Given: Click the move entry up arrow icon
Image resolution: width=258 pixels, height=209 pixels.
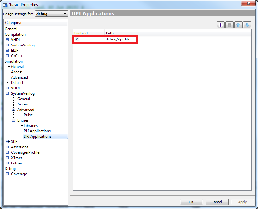Looking at the screenshot, I should click(238, 25).
